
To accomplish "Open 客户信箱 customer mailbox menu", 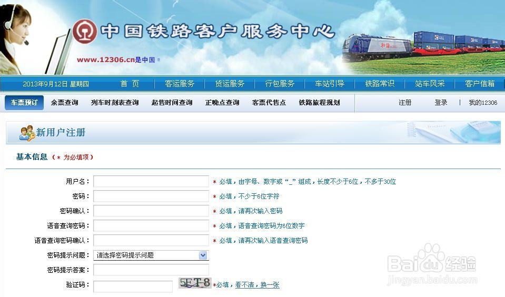I will click(480, 84).
